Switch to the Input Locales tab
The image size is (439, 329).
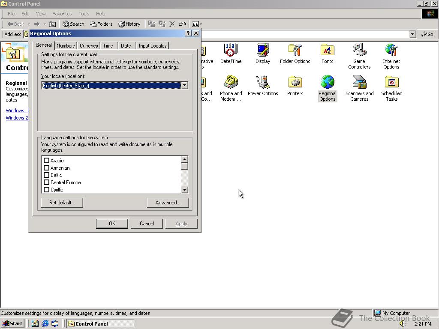click(153, 45)
